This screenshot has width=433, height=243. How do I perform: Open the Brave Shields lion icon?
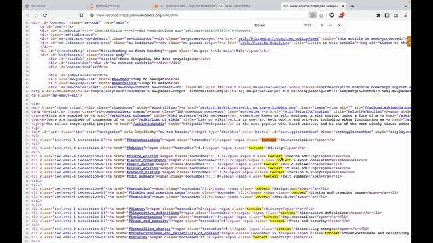[332, 15]
